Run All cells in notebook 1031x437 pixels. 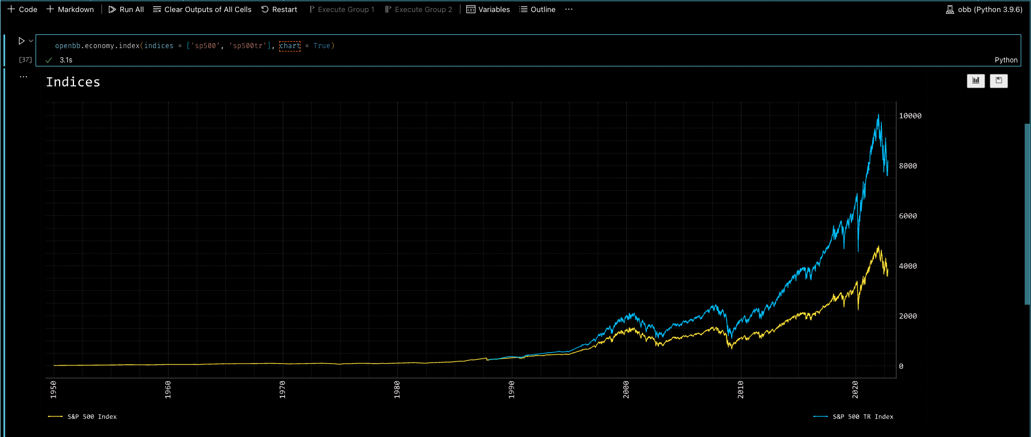click(126, 9)
